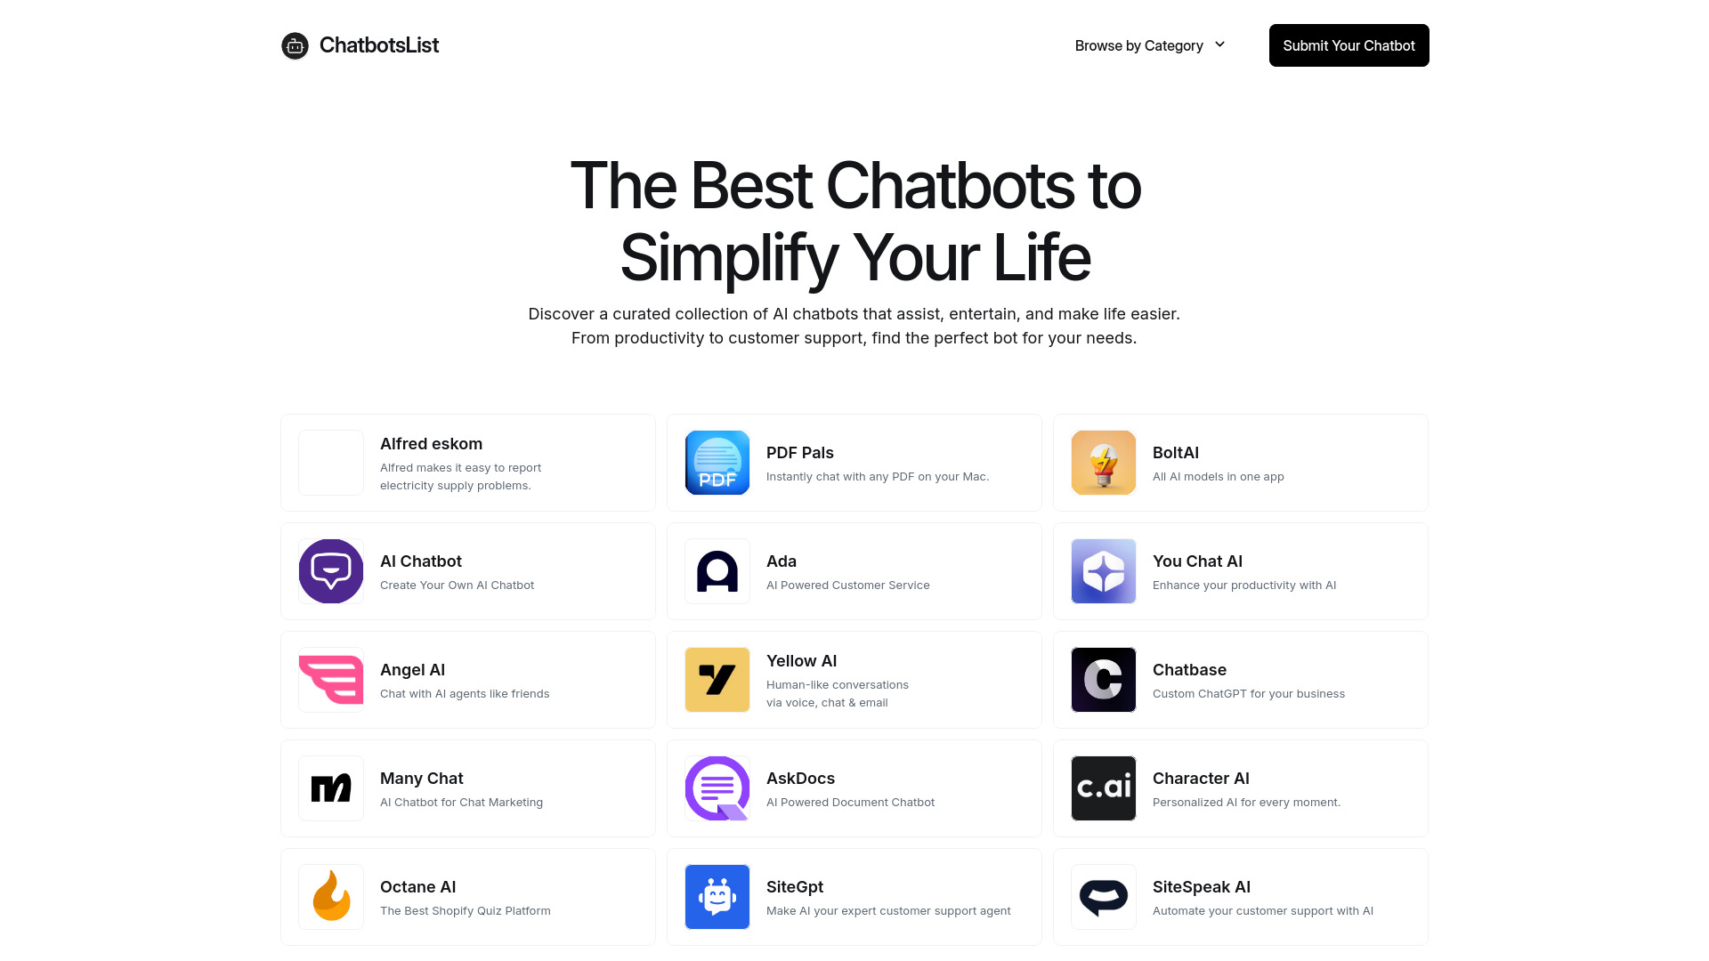Click the Chatbase black icon
The image size is (1709, 961).
pos(1102,680)
